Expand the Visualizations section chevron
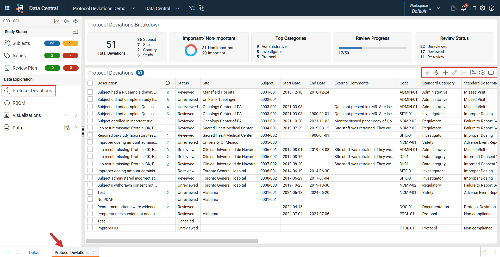 [x=76, y=115]
